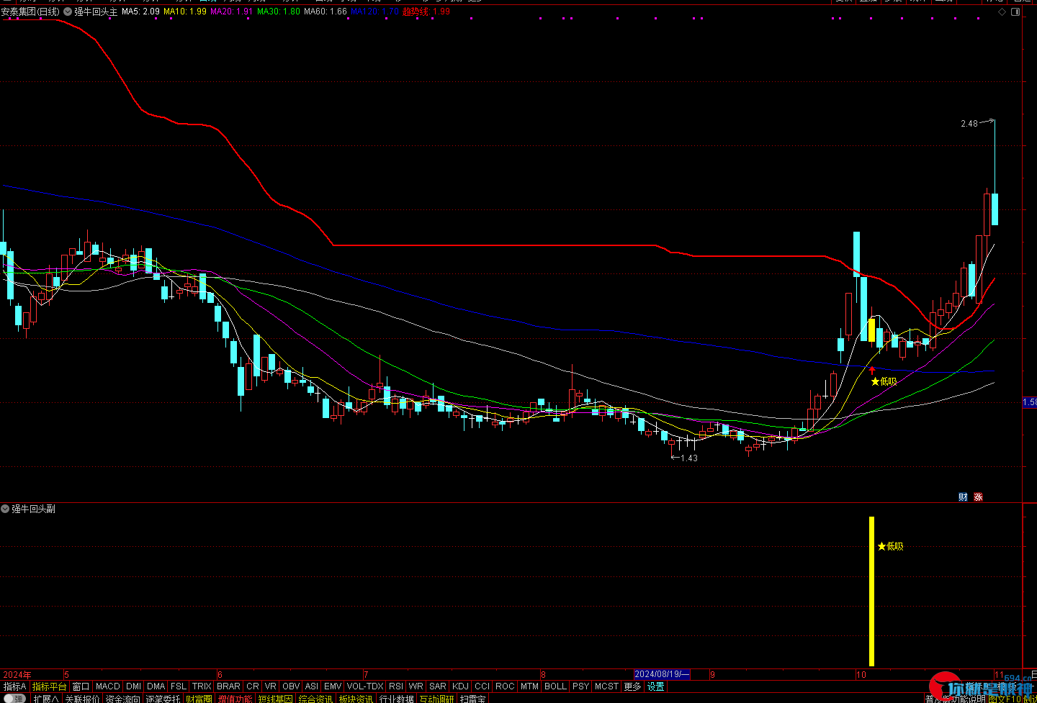Select the VR indicator
The width and height of the screenshot is (1037, 703).
271,686
